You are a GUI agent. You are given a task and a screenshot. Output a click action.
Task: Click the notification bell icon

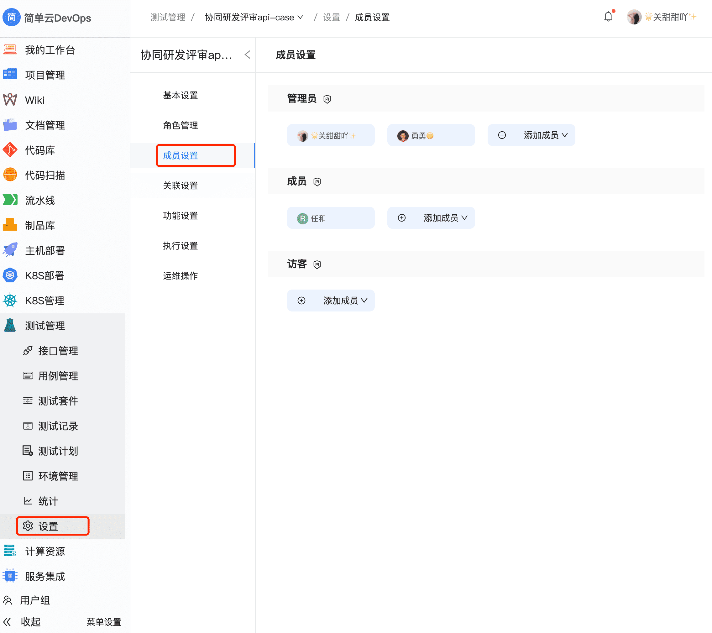[x=608, y=16]
